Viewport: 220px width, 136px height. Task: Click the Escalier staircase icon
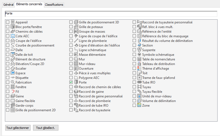[13, 69]
